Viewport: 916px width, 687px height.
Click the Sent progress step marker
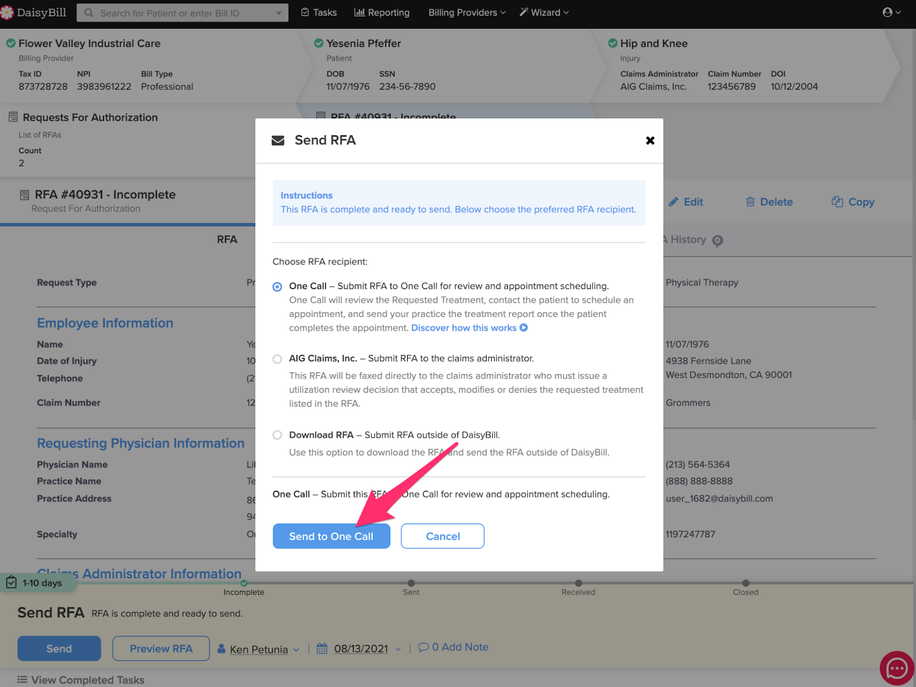point(411,583)
